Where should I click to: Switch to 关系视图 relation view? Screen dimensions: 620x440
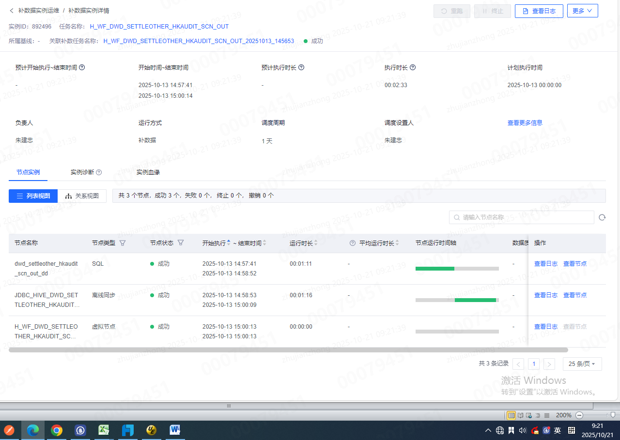tap(82, 196)
